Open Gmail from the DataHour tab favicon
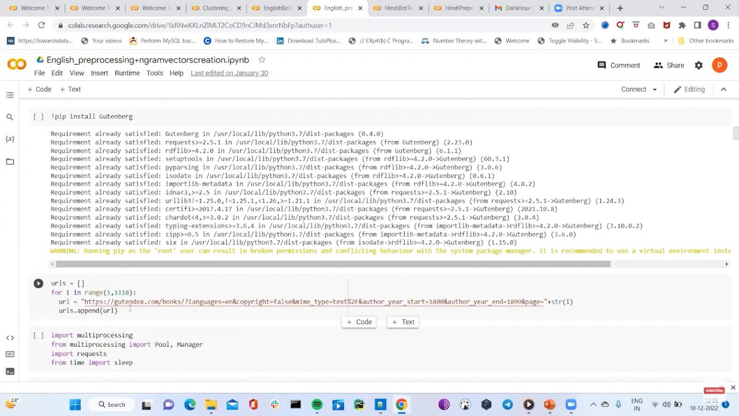This screenshot has height=416, width=739. [x=499, y=8]
